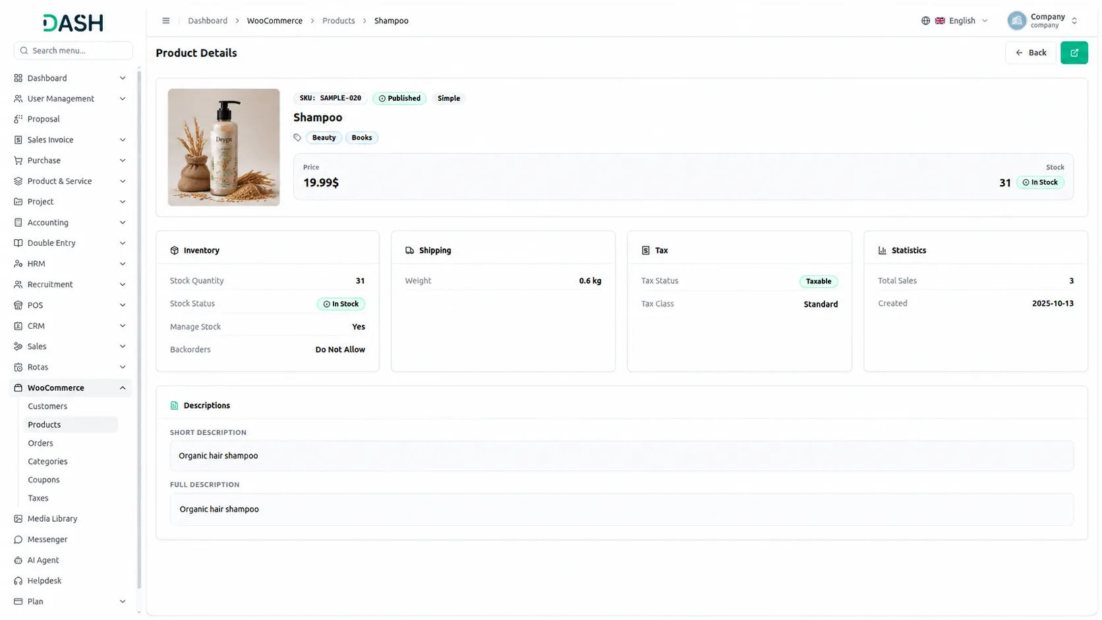Collapse the WooCommerce submenu
This screenshot has height=620, width=1102.
(123, 388)
